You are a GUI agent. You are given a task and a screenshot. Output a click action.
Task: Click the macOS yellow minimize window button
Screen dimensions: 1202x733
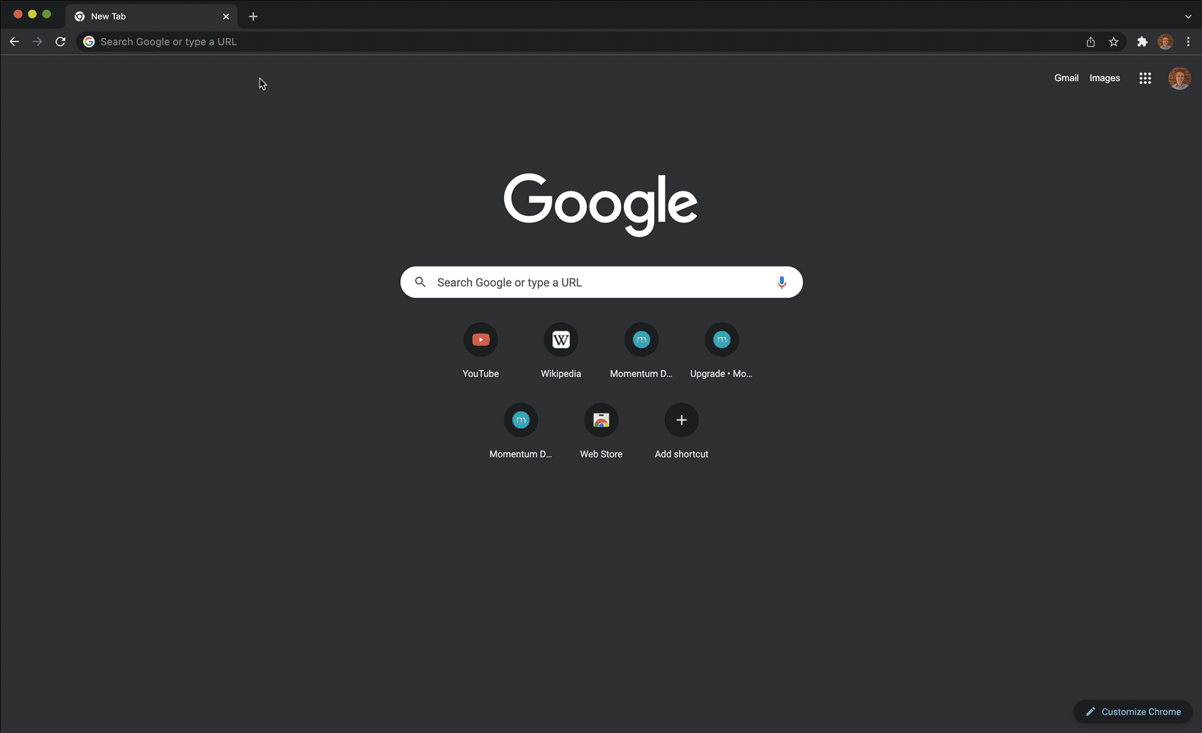[32, 14]
